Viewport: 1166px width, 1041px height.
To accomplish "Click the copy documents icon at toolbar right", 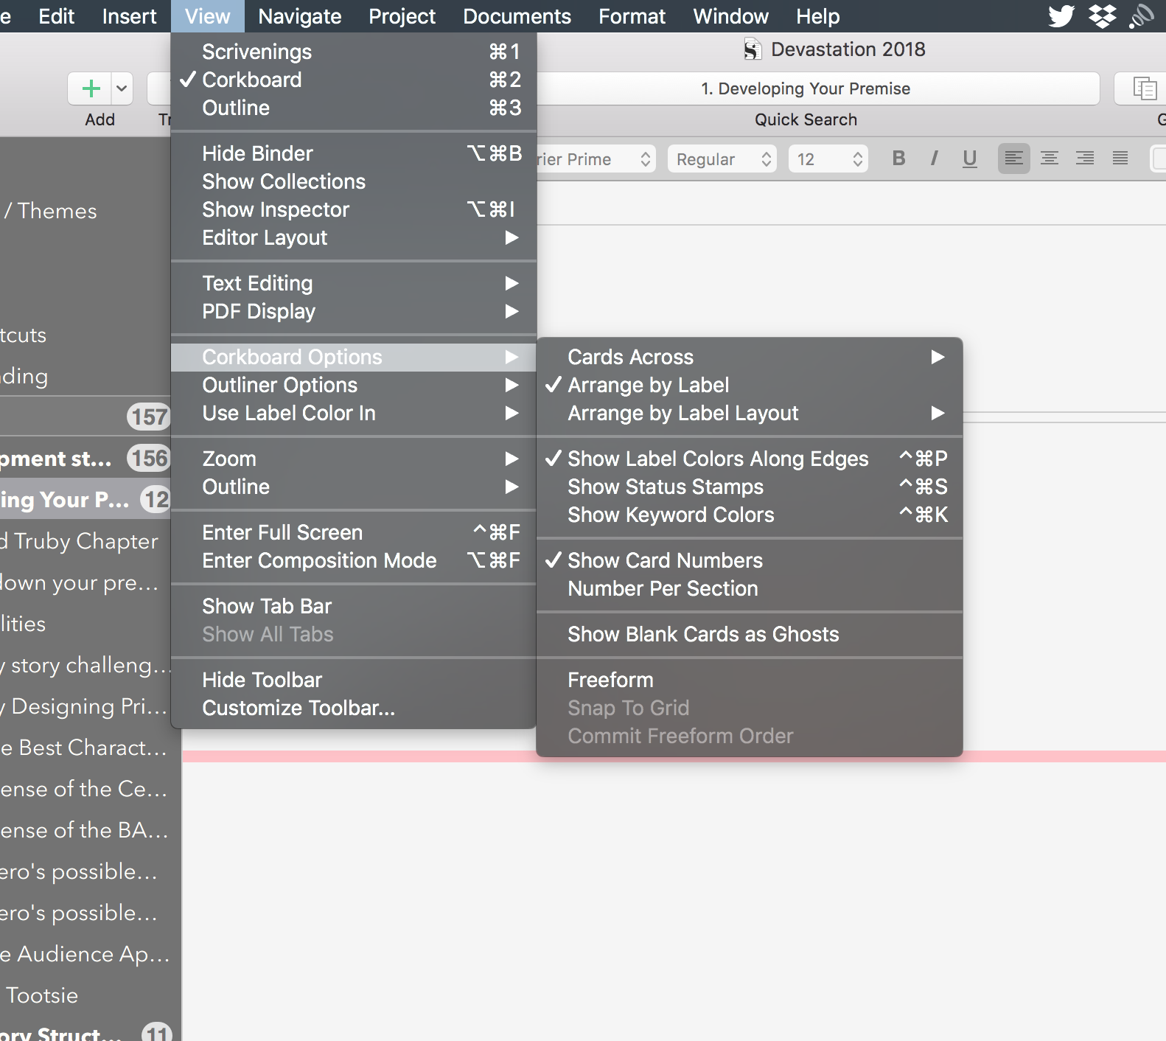I will (1144, 89).
